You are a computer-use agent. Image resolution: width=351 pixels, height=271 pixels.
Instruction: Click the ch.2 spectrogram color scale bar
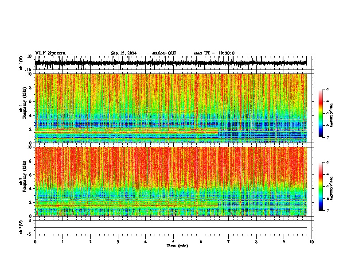click(x=320, y=186)
